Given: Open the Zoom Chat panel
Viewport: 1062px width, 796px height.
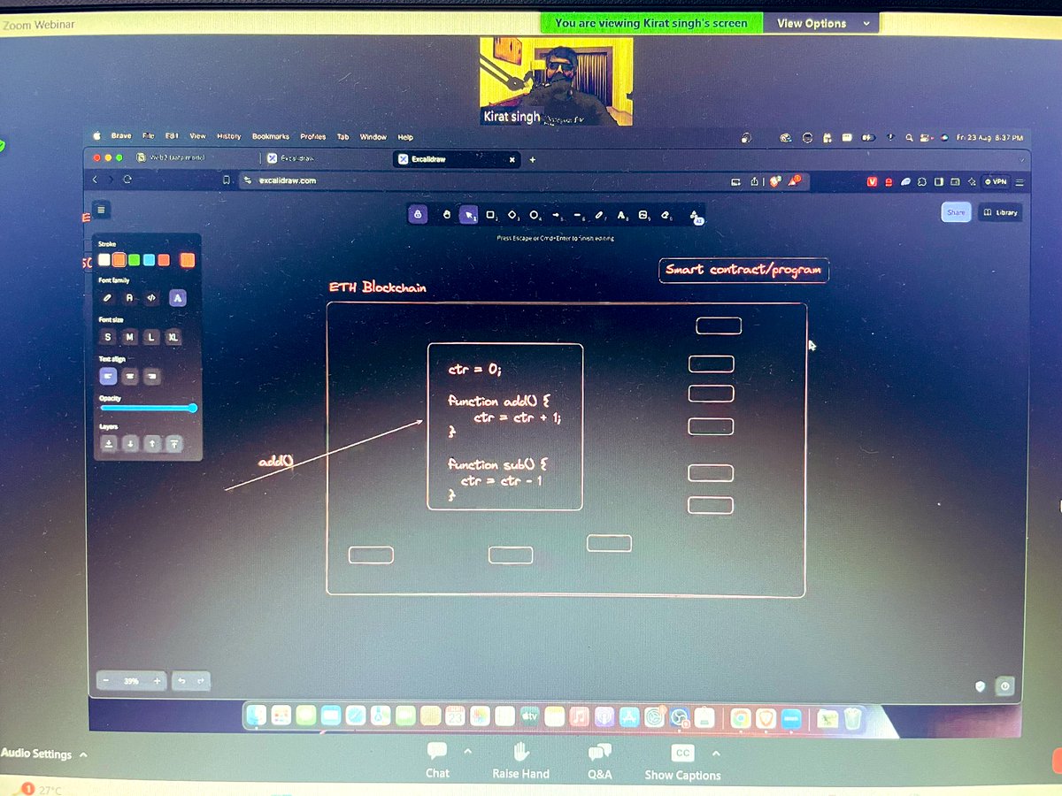Looking at the screenshot, I should pyautogui.click(x=437, y=760).
